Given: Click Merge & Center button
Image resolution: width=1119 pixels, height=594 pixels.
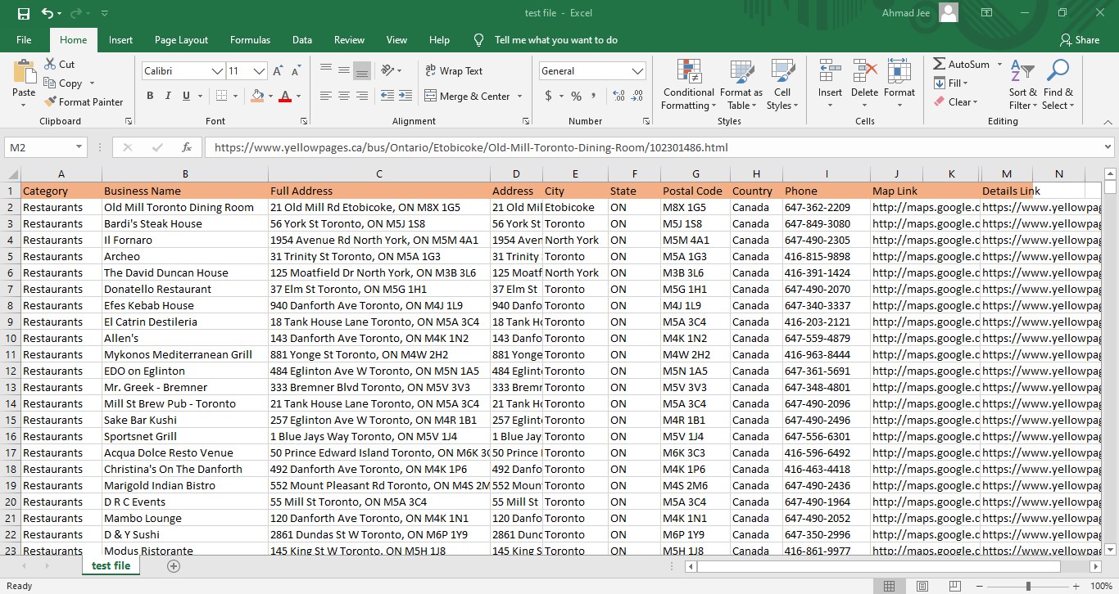Looking at the screenshot, I should (467, 96).
